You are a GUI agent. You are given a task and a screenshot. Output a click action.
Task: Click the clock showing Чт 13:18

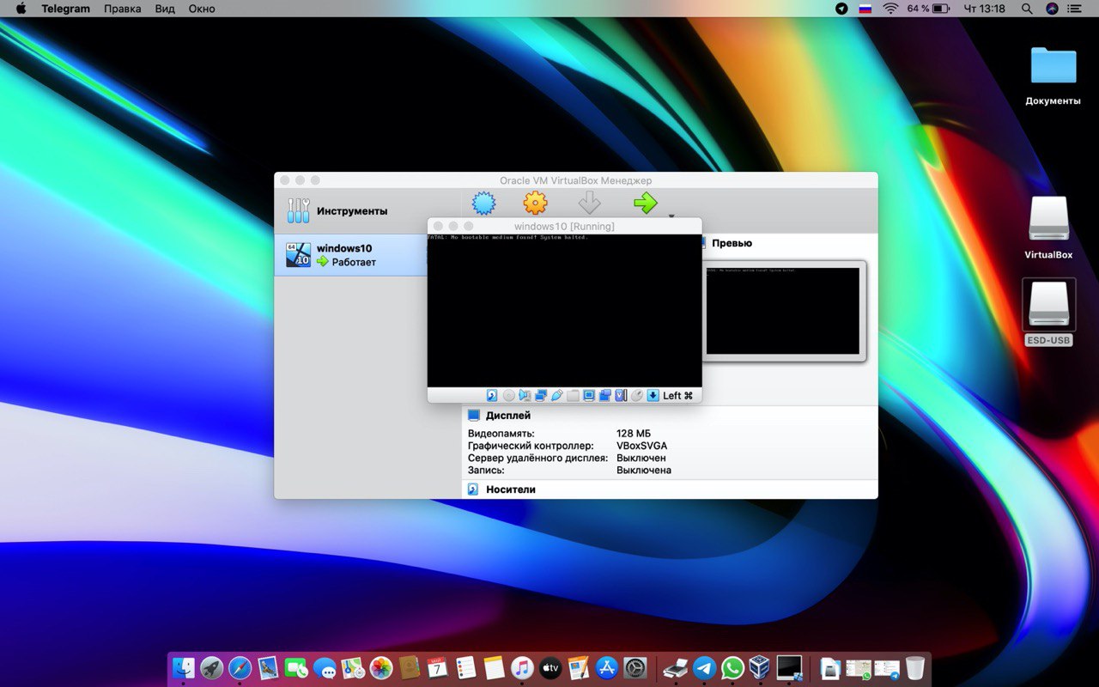[x=985, y=9]
